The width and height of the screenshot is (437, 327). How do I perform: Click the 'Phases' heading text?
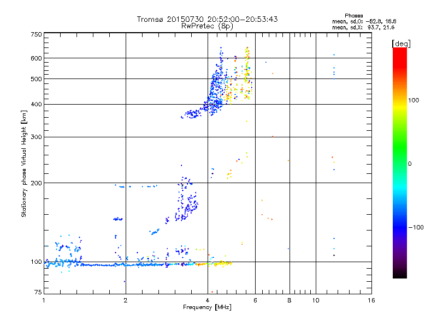353,16
